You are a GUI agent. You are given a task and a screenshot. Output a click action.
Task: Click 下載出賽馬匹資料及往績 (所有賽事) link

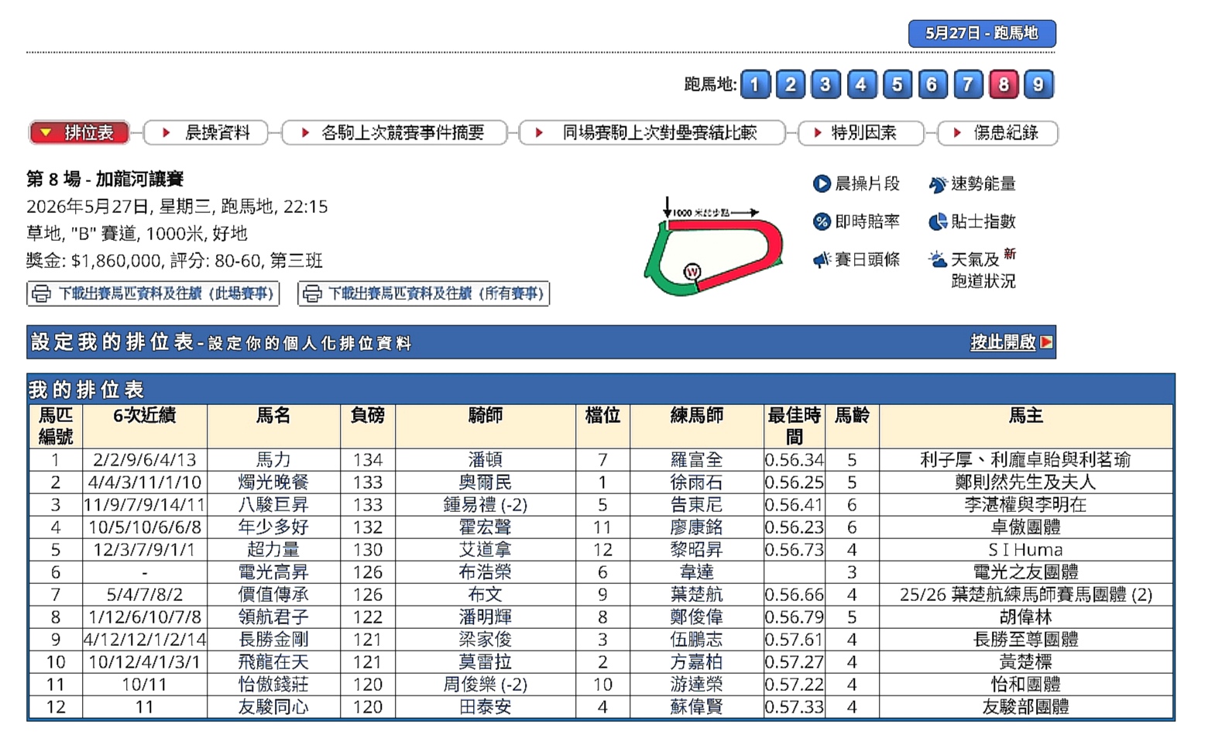click(424, 294)
